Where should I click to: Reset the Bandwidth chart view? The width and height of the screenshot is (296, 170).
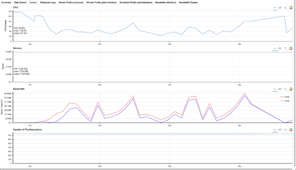coord(285,89)
